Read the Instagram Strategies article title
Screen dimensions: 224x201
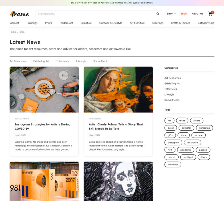pyautogui.click(x=43, y=126)
